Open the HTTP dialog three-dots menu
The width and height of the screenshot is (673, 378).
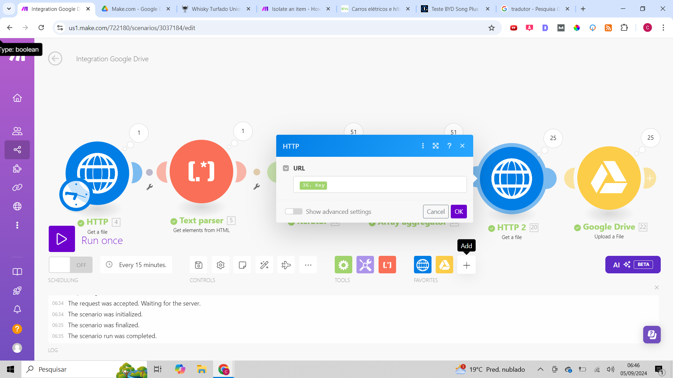[423, 146]
